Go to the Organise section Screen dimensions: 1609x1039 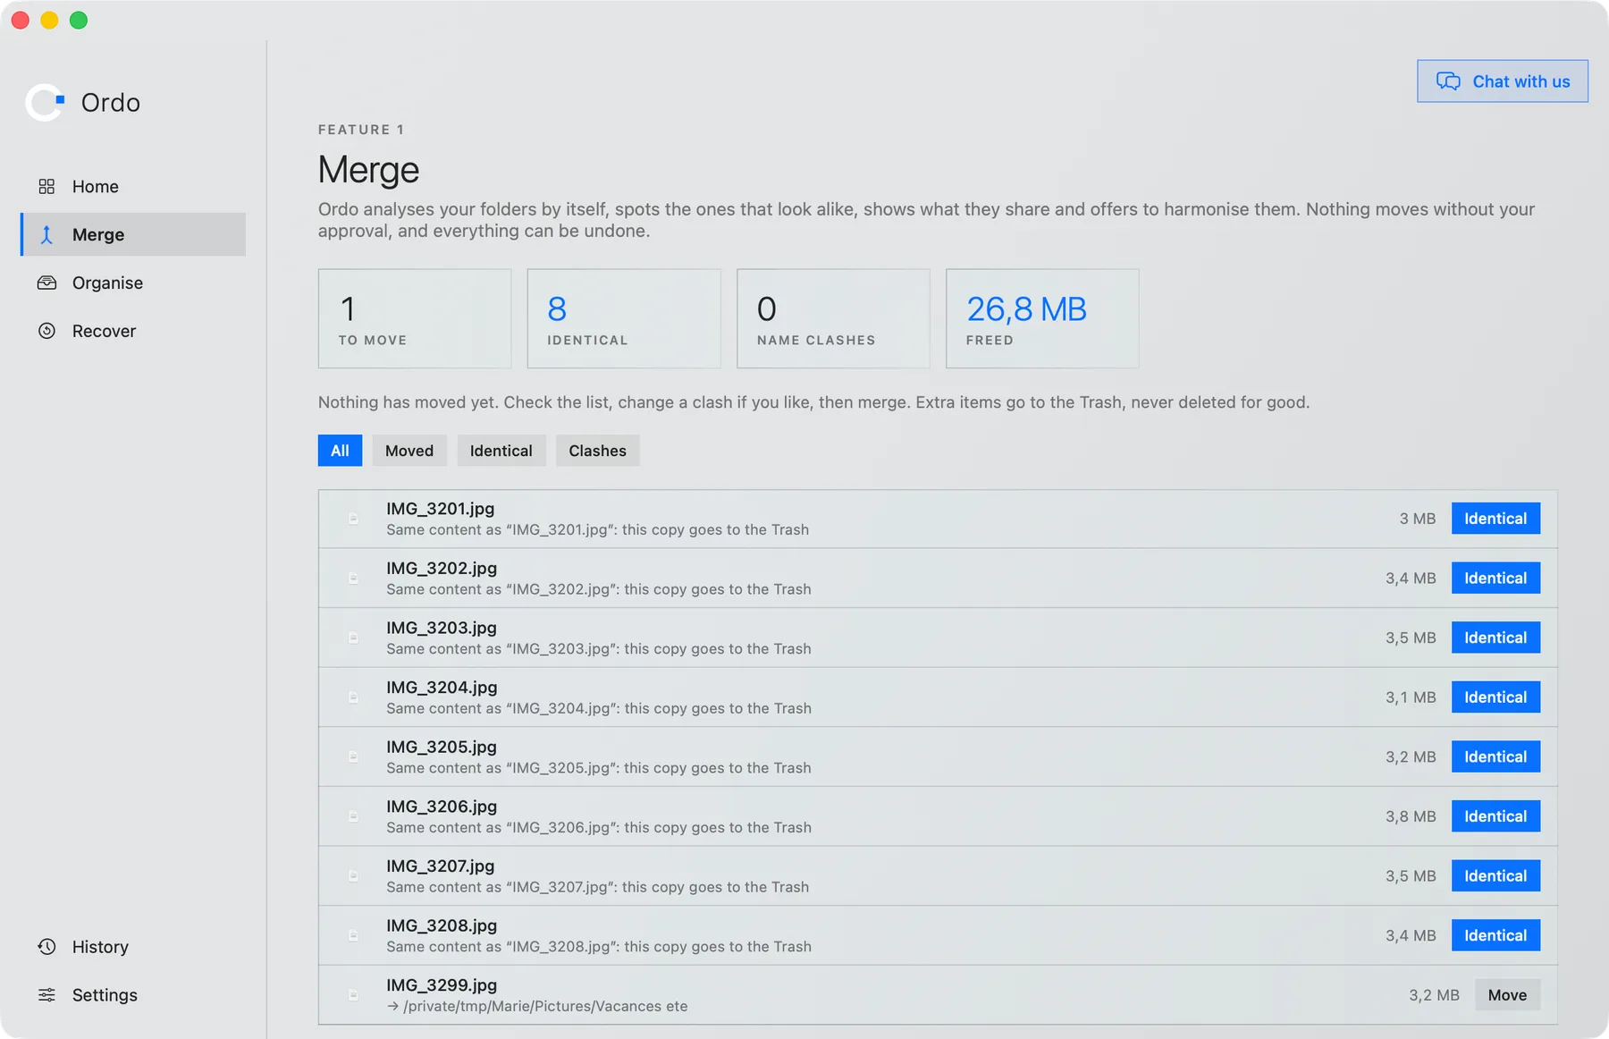pos(133,283)
